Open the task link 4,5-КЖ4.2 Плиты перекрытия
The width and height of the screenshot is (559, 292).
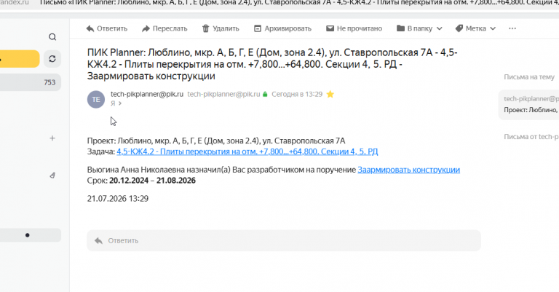pyautogui.click(x=247, y=151)
